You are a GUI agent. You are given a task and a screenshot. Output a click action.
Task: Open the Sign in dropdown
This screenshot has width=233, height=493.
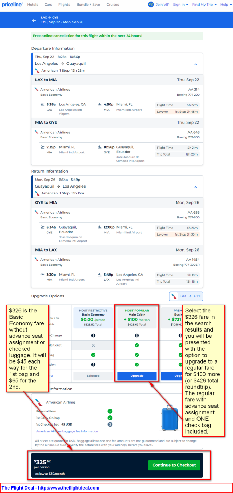point(180,5)
